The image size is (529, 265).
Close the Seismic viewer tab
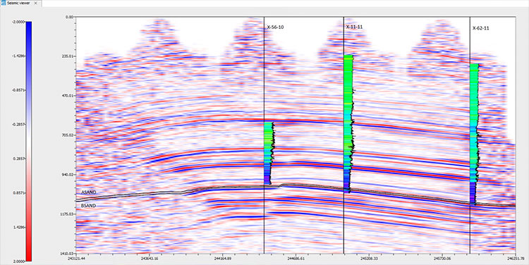[36, 3]
